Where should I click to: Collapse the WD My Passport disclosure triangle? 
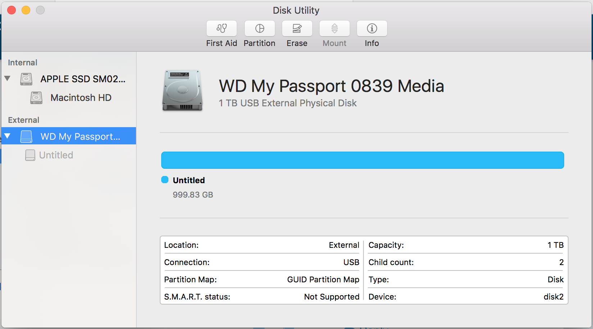7,136
